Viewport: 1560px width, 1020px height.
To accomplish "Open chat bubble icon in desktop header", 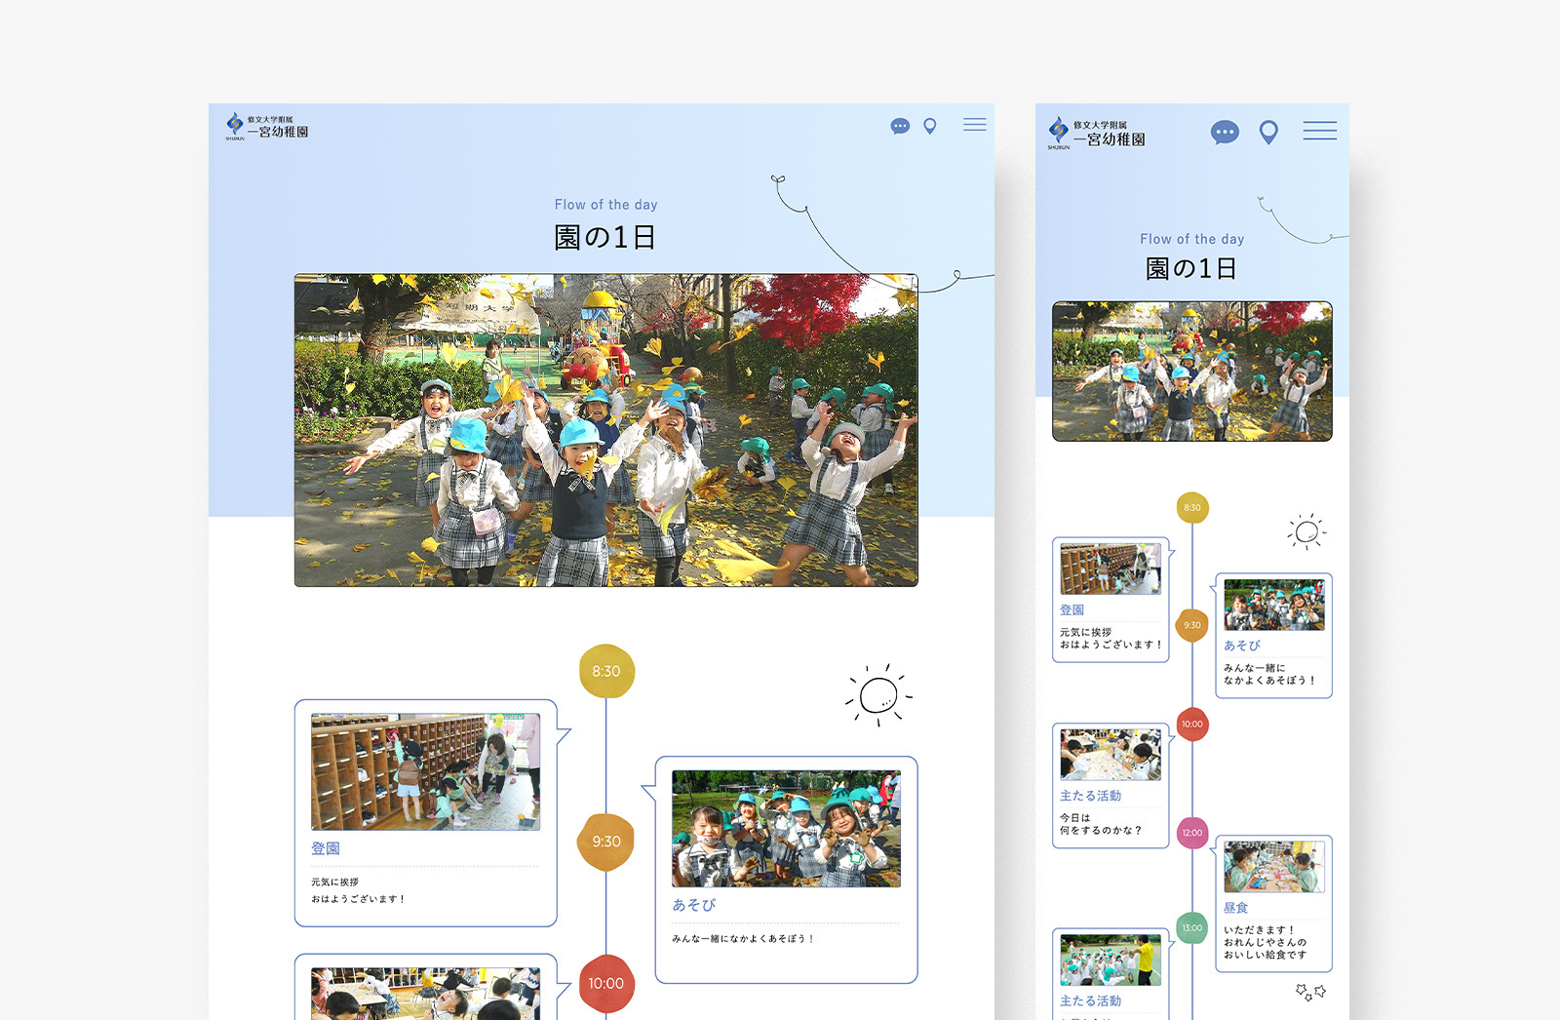I will click(x=900, y=126).
